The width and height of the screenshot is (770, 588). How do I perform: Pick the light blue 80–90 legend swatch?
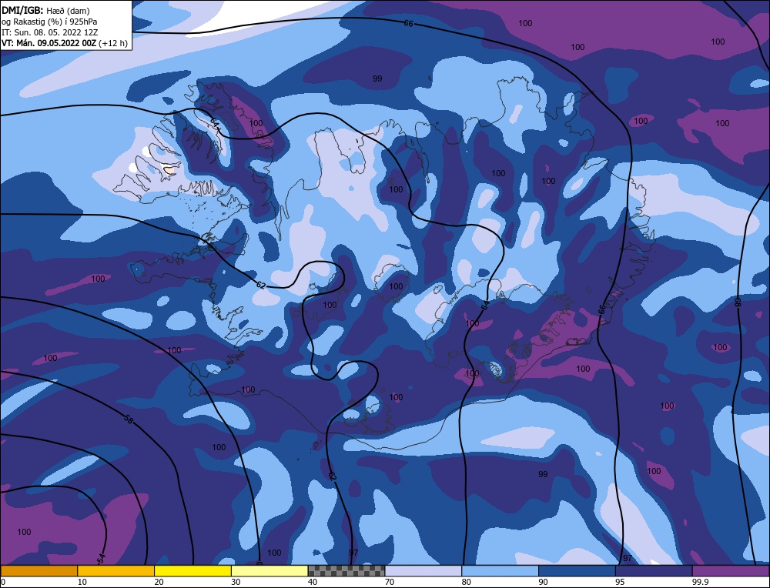pyautogui.click(x=500, y=570)
